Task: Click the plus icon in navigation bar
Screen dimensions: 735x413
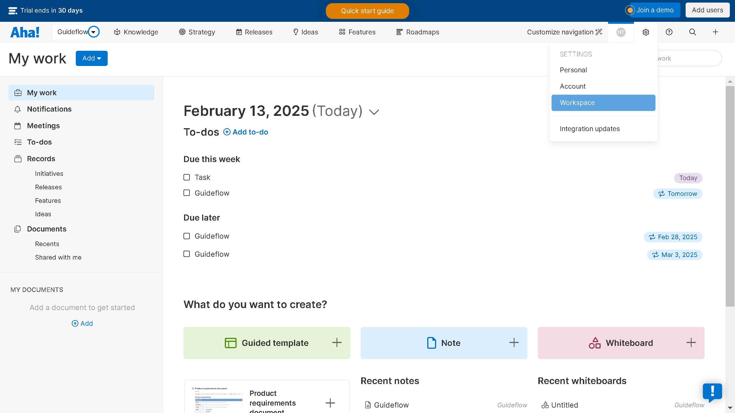Action: click(715, 32)
